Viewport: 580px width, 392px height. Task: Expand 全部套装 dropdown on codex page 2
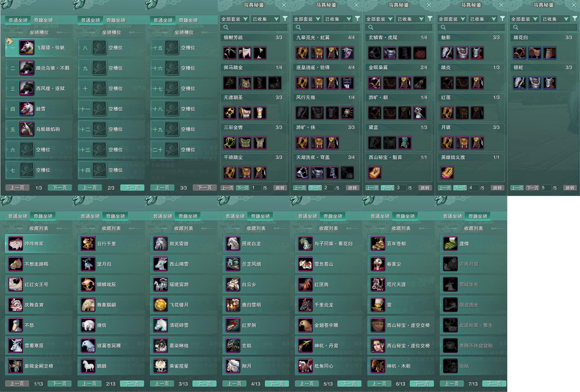[x=306, y=19]
